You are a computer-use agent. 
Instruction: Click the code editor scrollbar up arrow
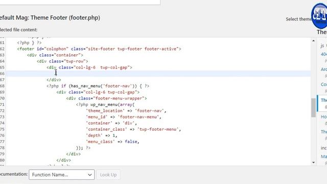(x=313, y=41)
